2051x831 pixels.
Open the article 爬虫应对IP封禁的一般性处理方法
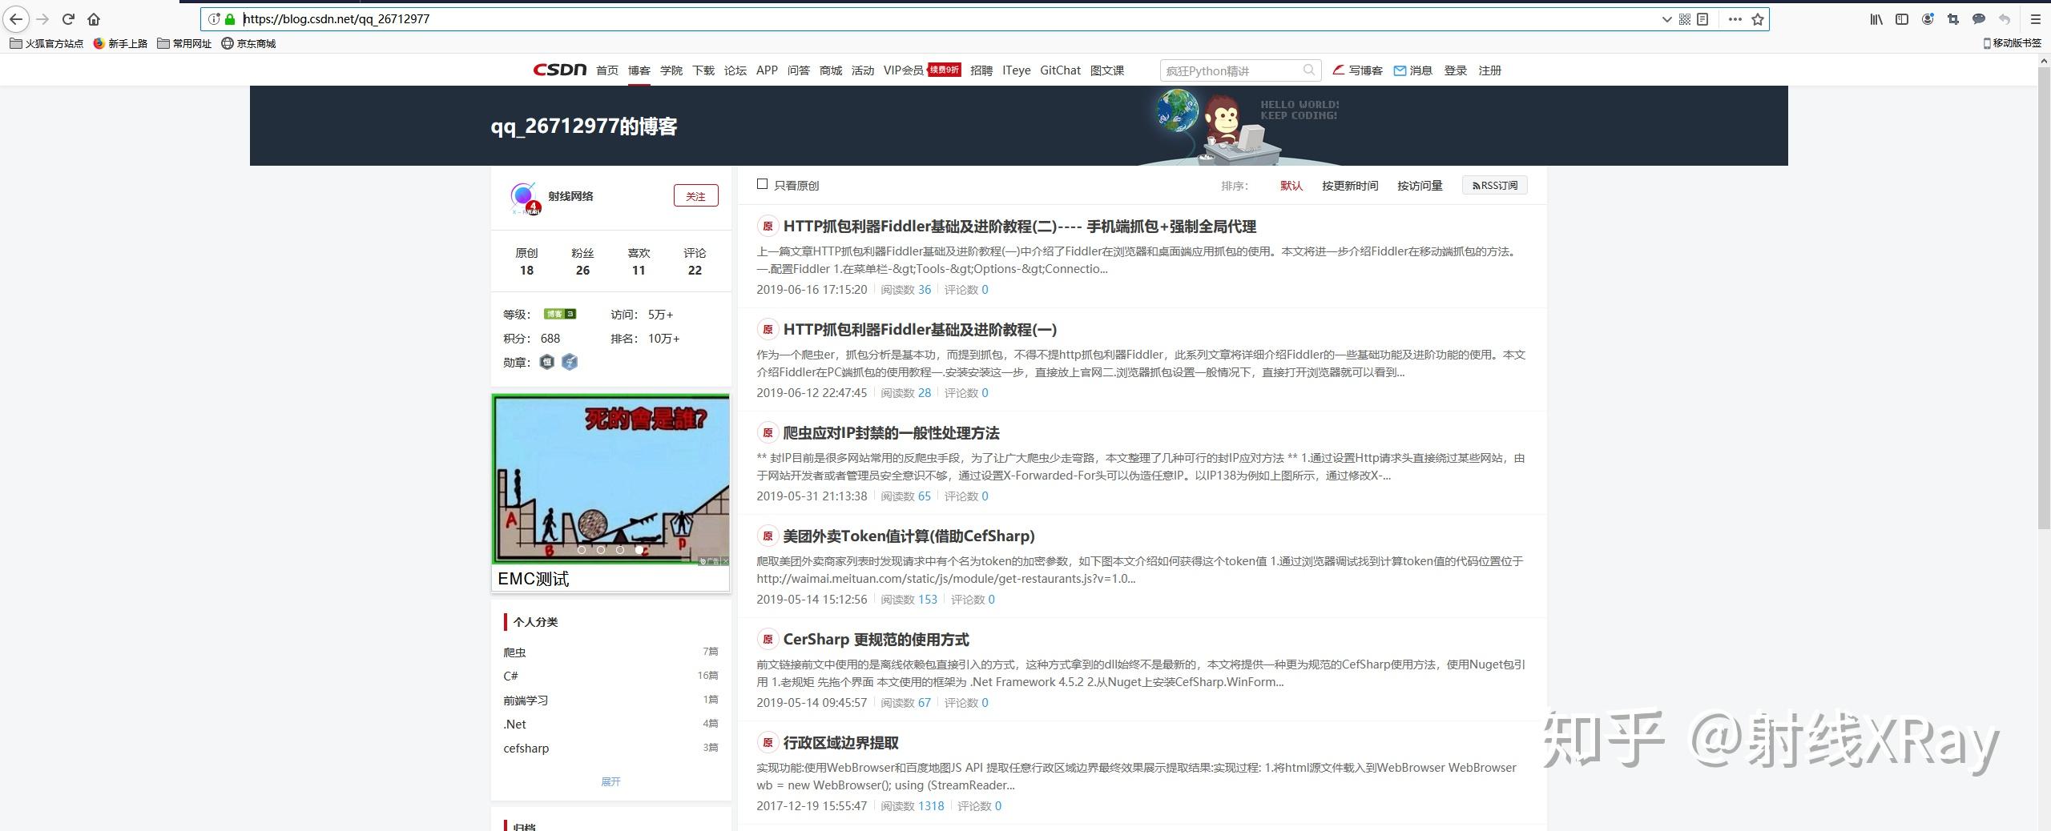click(892, 433)
